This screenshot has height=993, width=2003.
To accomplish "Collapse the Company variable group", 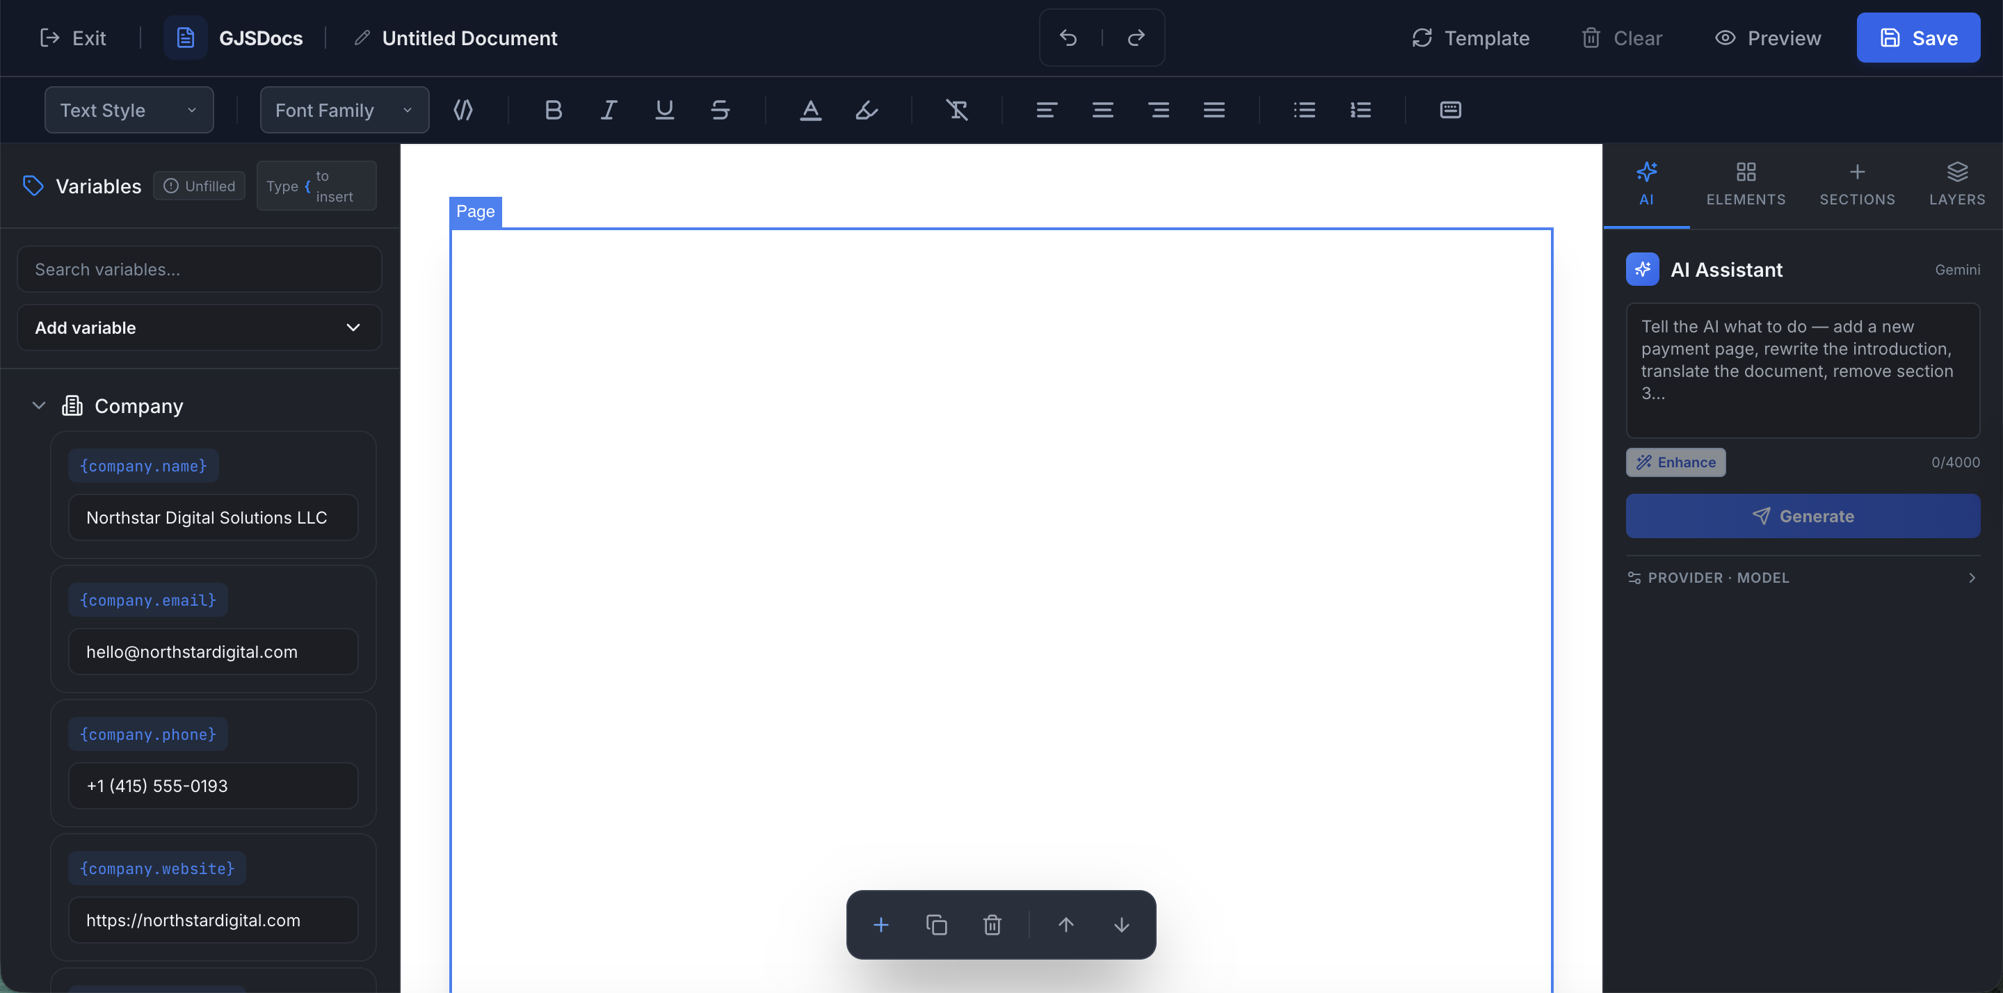I will pos(39,405).
